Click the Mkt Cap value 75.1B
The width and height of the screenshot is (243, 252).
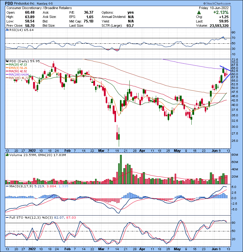[x=88, y=21]
